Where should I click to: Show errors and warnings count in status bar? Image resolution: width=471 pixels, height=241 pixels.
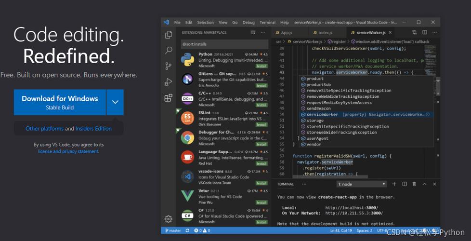pos(202,230)
